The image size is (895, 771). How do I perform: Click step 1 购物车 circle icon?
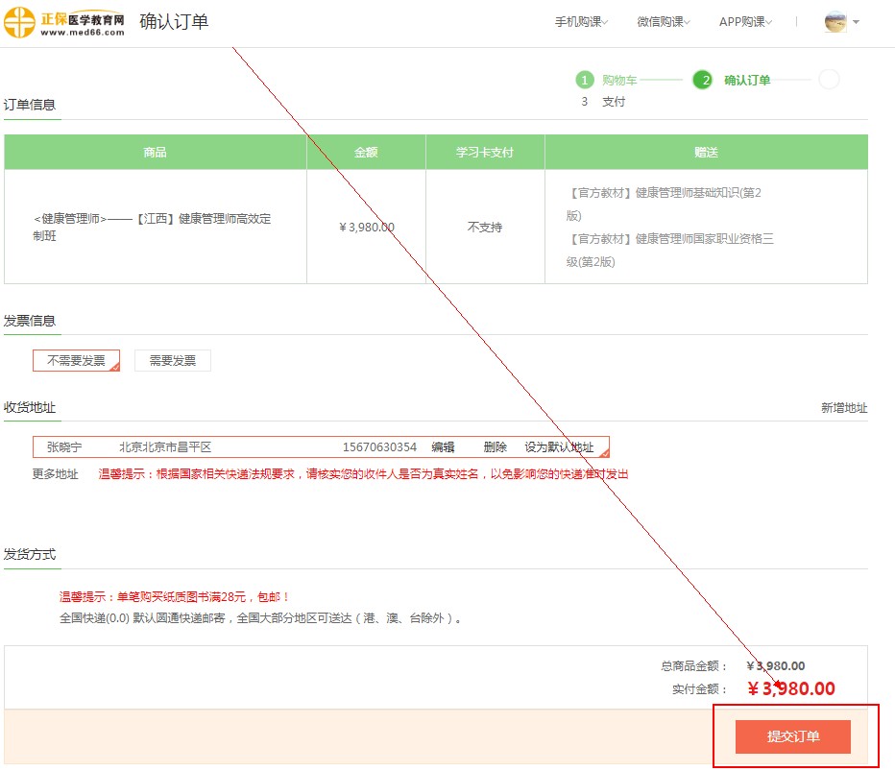(x=585, y=80)
